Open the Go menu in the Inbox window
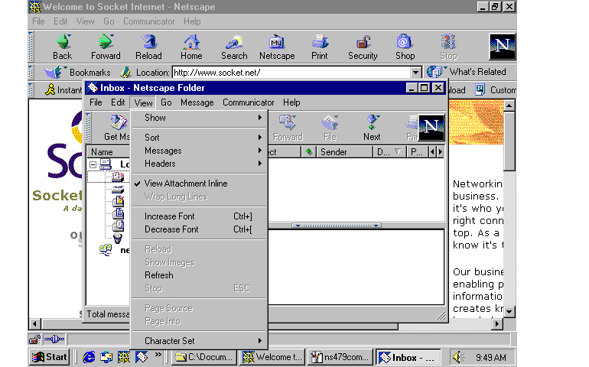The height and width of the screenshot is (367, 589). coord(166,102)
